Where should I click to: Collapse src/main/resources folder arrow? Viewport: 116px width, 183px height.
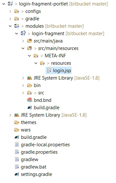click(23, 48)
